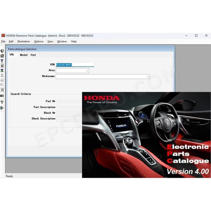
Task: Click the greyed-out page icon in left toolbar
Action: pos(2,80)
